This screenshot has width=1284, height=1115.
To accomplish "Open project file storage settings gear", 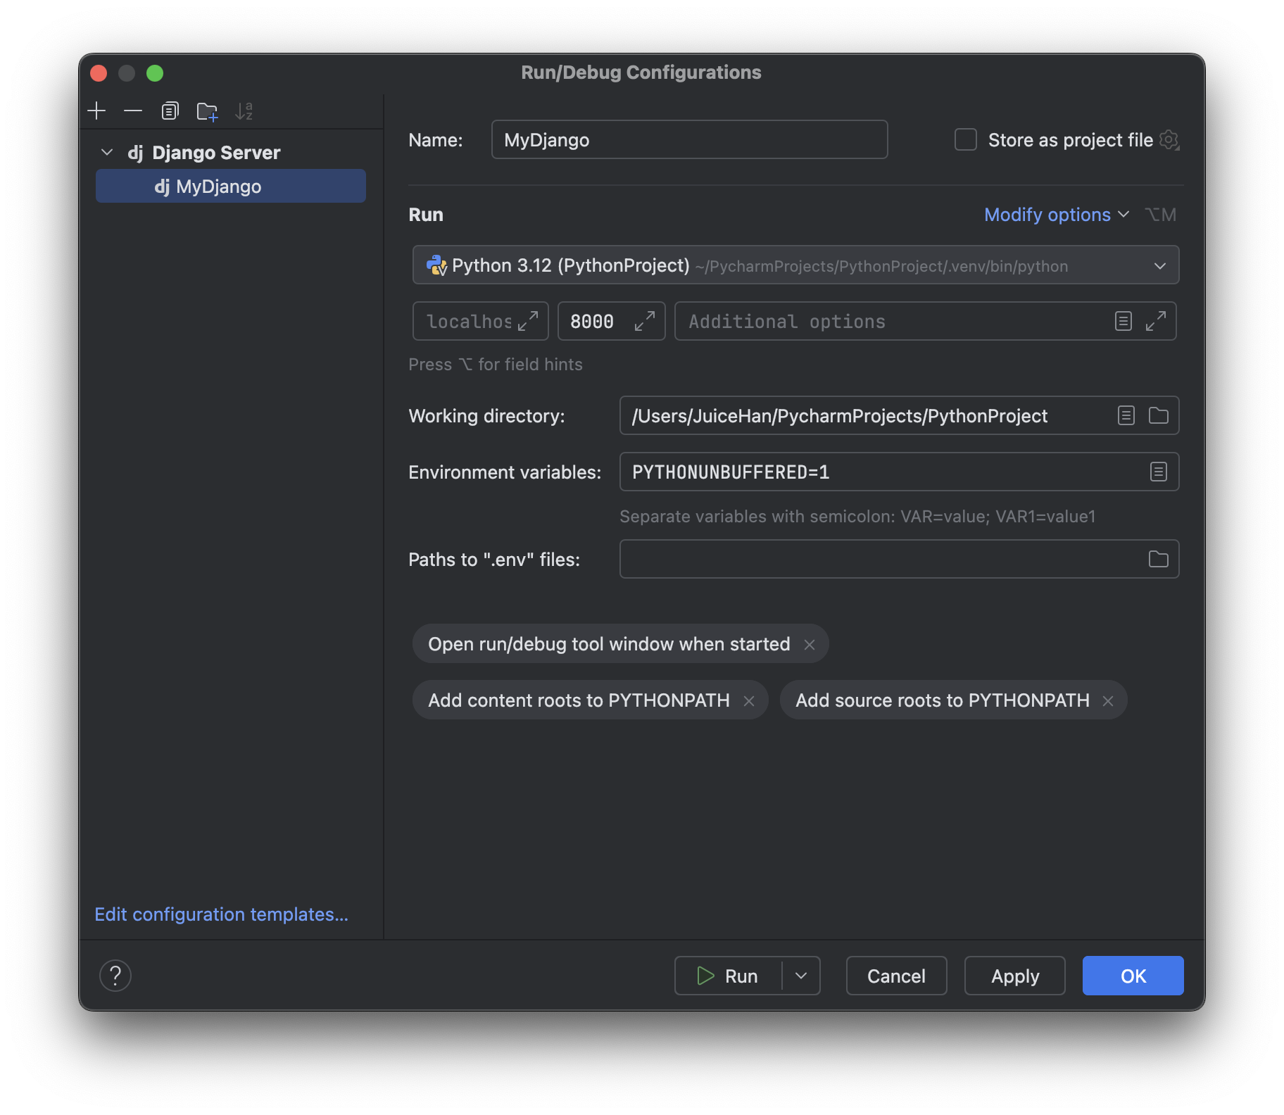I will click(1169, 140).
